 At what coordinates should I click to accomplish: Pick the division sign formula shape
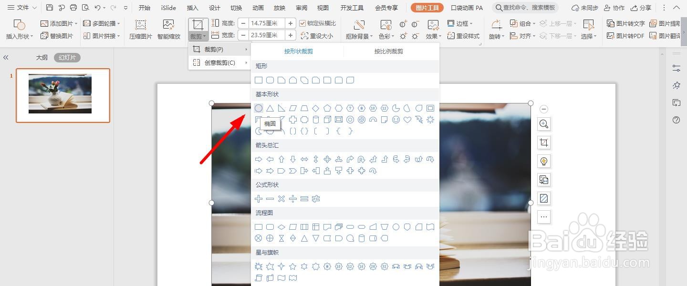293,199
